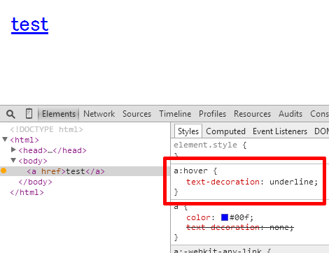
Task: Open color picker for #00f swatch
Action: (x=225, y=217)
